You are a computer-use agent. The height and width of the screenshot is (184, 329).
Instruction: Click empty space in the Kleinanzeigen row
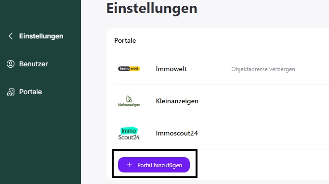[x=262, y=101]
